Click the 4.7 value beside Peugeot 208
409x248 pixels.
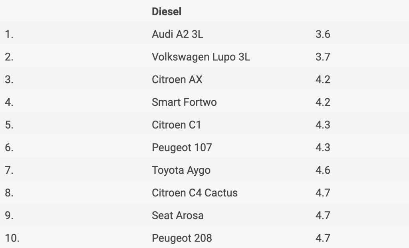click(323, 238)
